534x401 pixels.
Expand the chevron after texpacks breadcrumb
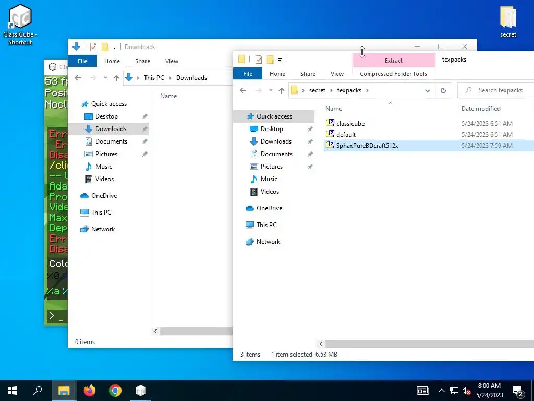point(367,90)
